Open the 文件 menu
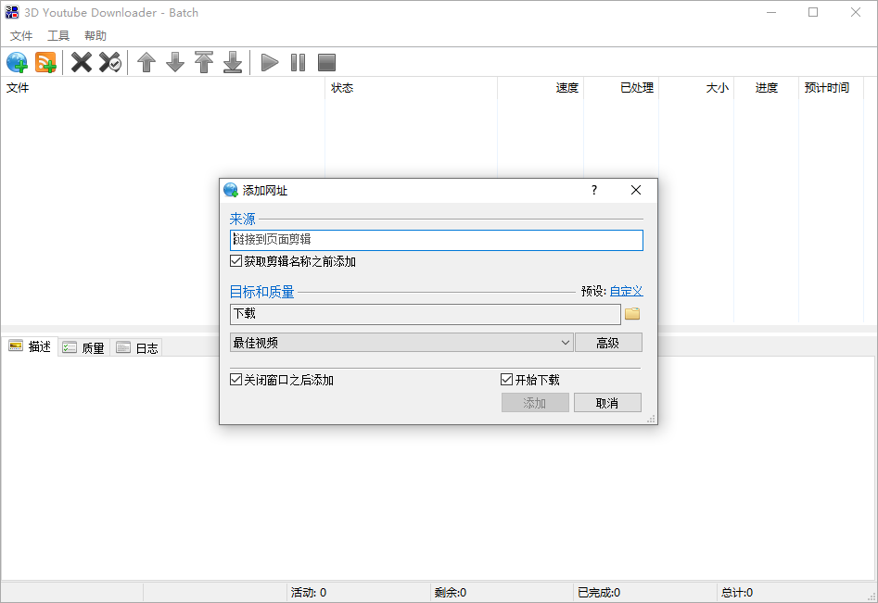 click(x=21, y=36)
